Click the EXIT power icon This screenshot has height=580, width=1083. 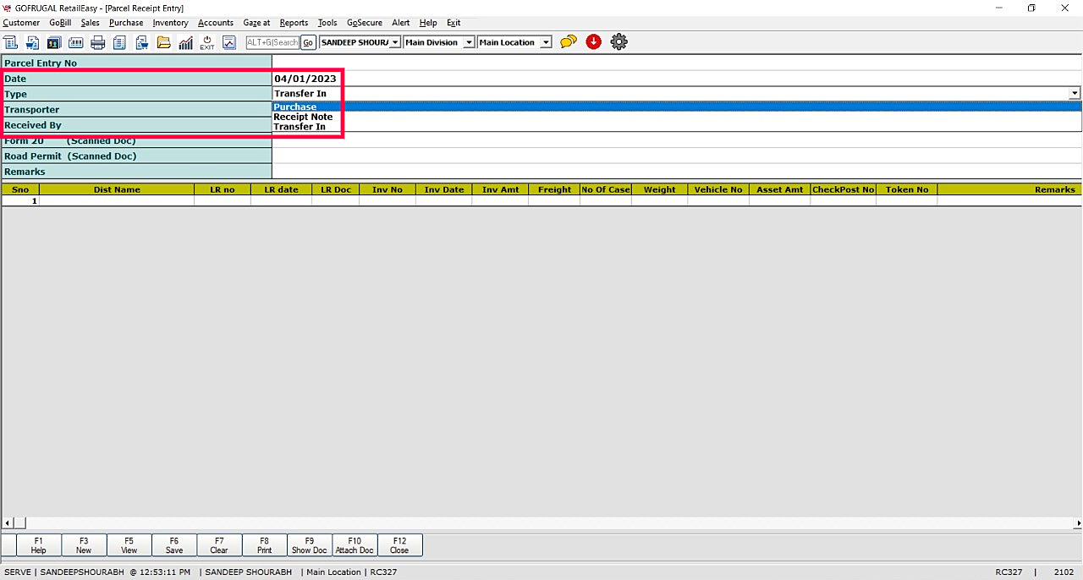(207, 42)
